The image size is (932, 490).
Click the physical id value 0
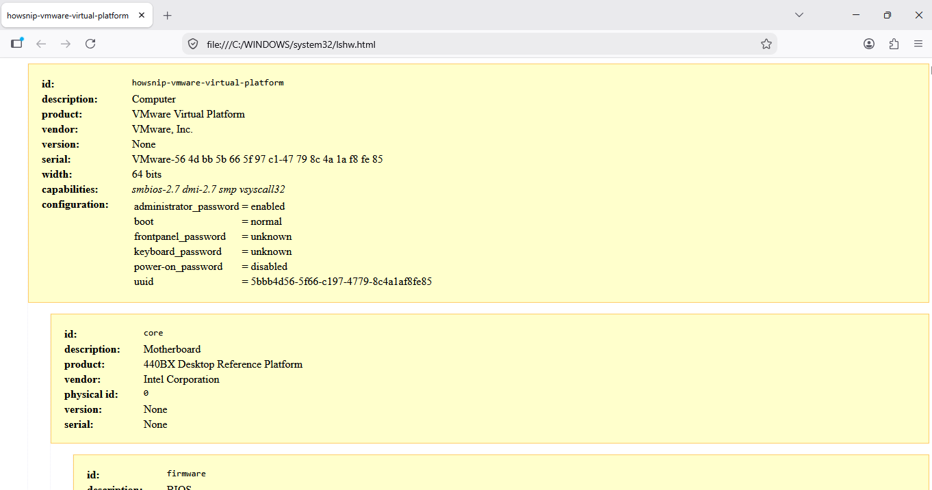pos(146,394)
